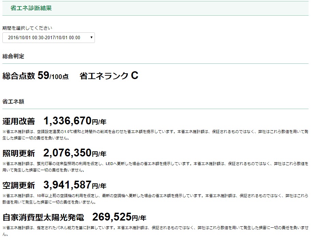Click the disclaimer note under 空調更新

(155, 199)
